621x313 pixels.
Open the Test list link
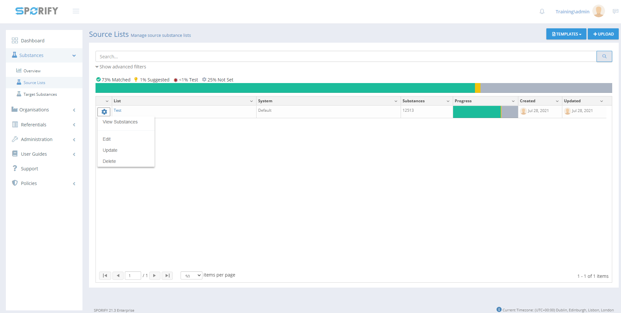117,110
